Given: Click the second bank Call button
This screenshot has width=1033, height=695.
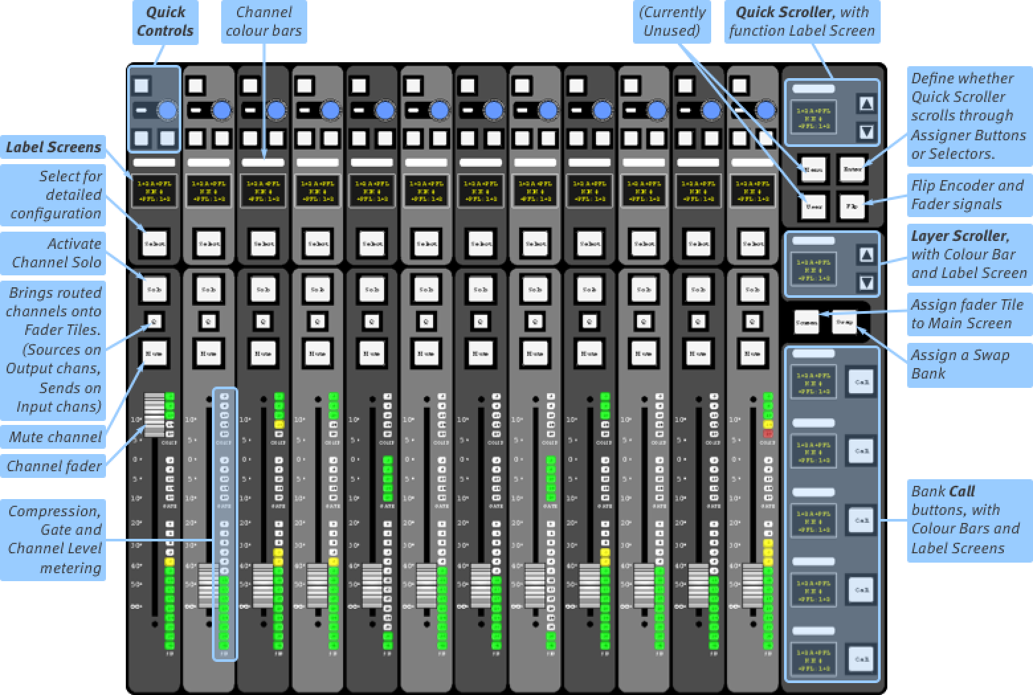Looking at the screenshot, I should (861, 451).
